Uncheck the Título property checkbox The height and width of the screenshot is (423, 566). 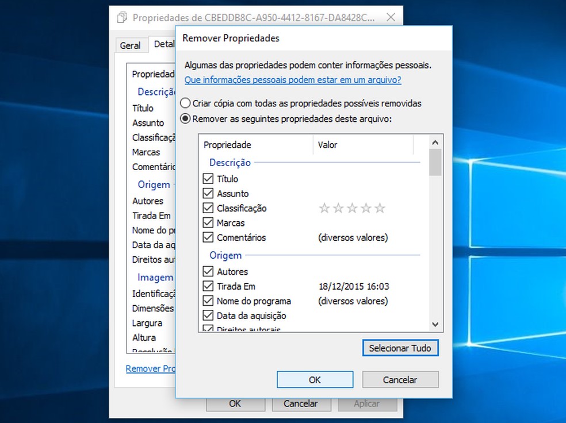208,179
